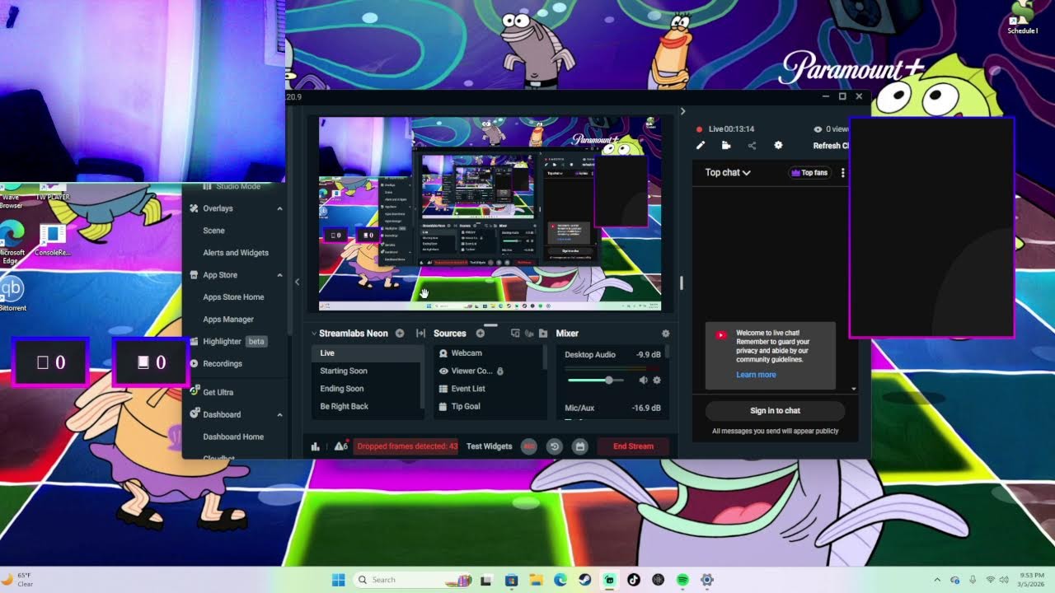Open performance stats bar chart icon
The image size is (1055, 593).
tap(315, 446)
